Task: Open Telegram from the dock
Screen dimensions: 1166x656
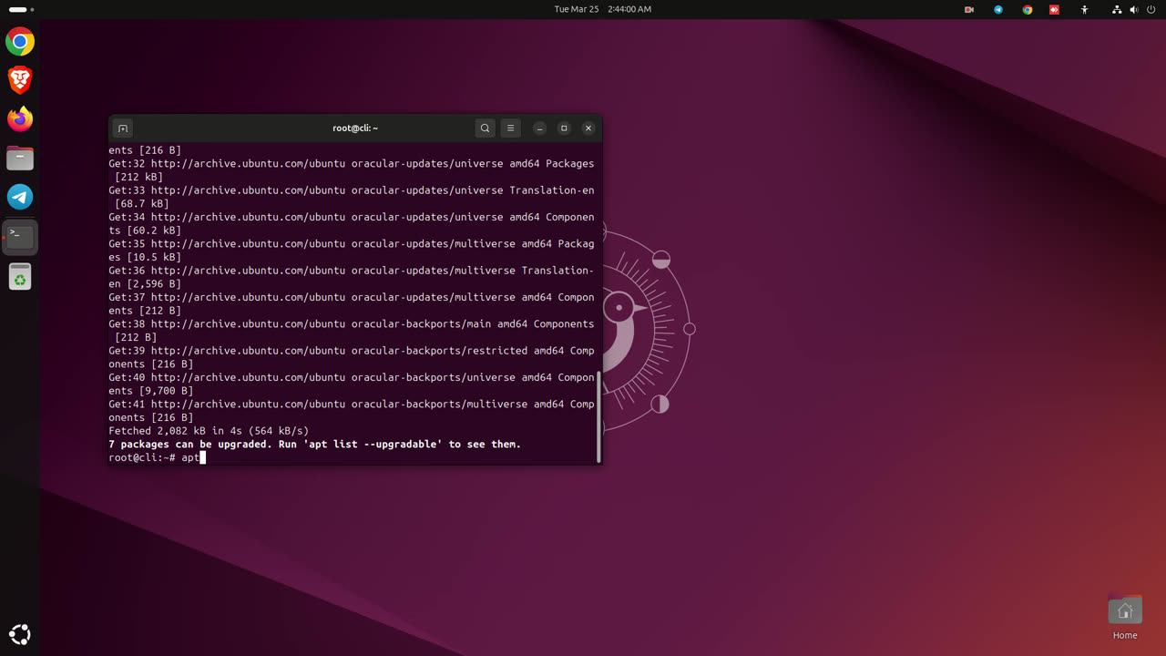Action: (20, 197)
